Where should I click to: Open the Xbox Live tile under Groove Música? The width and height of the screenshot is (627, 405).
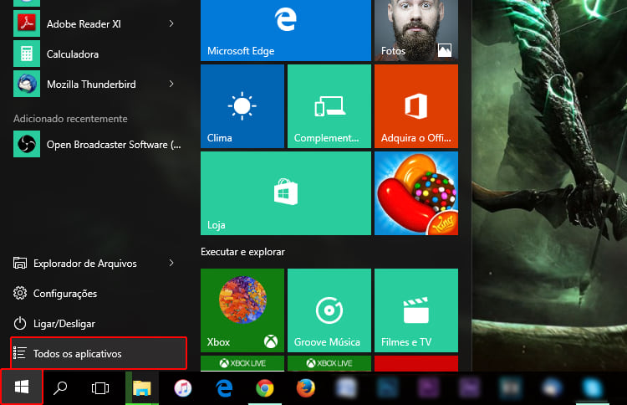pos(329,363)
